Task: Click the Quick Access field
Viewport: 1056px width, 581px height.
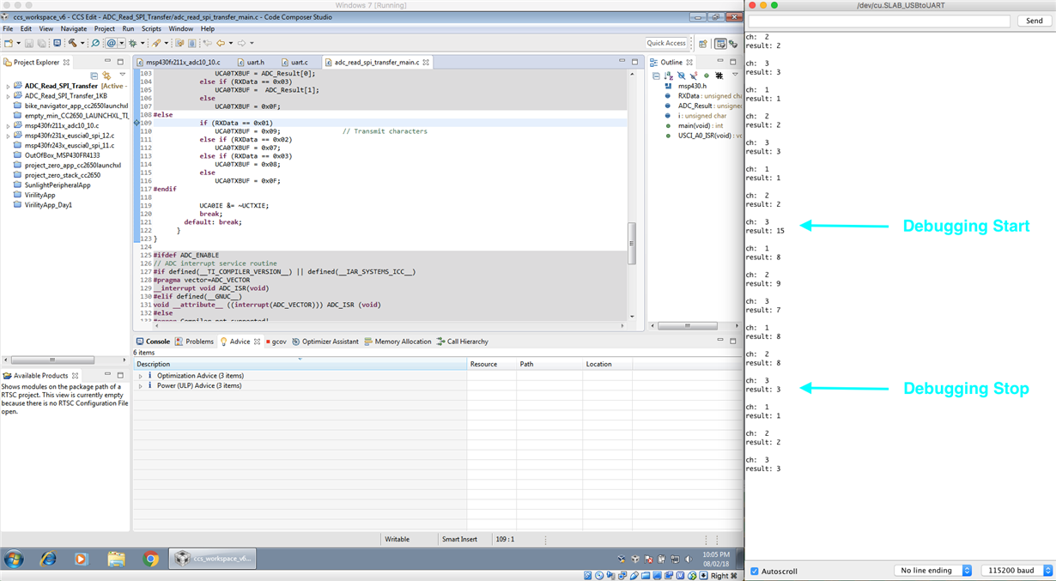Action: click(x=666, y=43)
